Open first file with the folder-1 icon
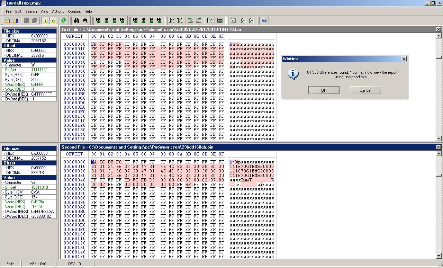This screenshot has height=268, width=443. coord(8,21)
